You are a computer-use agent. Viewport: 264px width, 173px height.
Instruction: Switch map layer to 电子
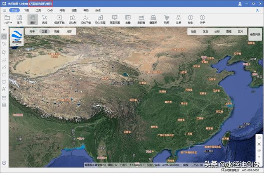[32, 31]
